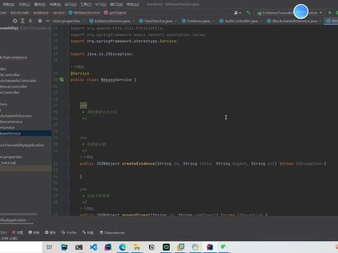Click the getDigest breadcrumb
The image size is (338, 253).
click(x=115, y=13)
